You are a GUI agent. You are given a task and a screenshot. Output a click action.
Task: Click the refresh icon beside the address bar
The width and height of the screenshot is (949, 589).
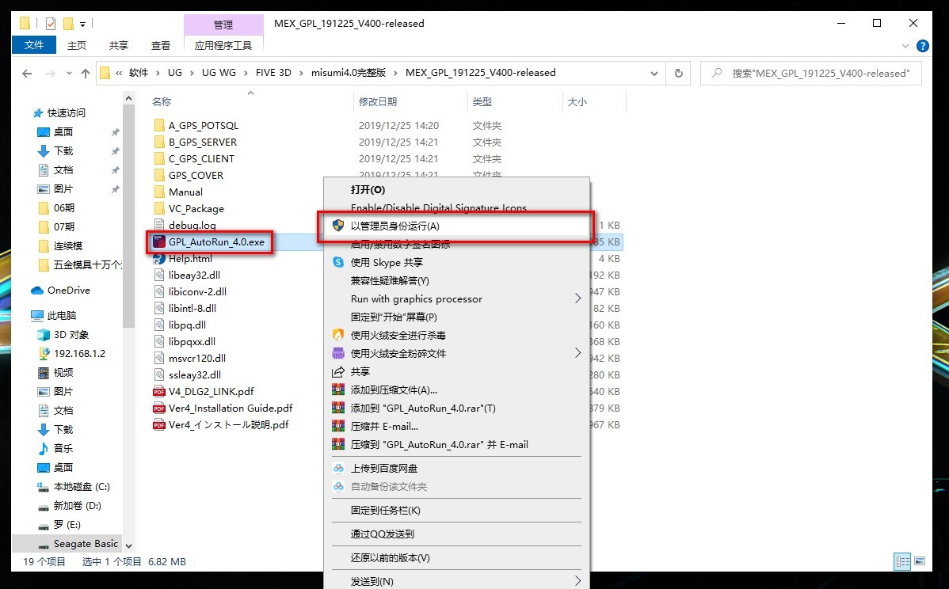[678, 72]
